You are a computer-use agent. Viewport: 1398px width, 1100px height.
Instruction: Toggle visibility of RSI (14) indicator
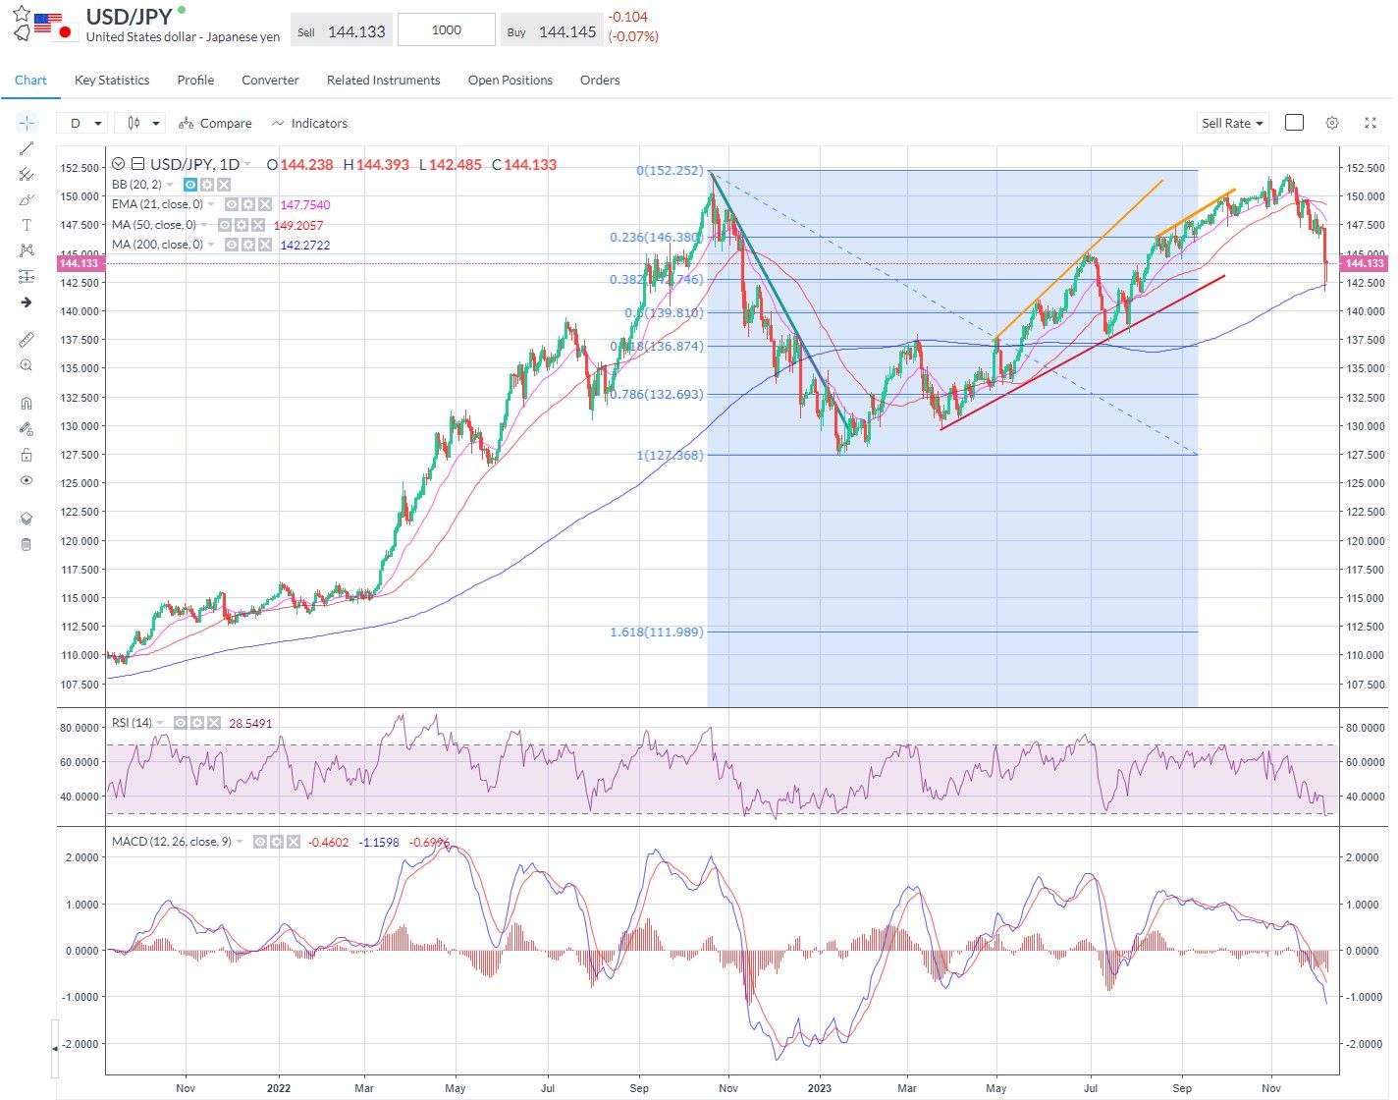[x=181, y=723]
